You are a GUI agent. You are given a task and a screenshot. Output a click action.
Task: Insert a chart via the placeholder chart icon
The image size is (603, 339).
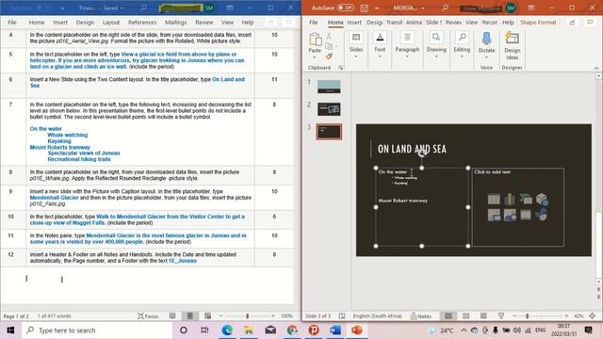coord(510,199)
